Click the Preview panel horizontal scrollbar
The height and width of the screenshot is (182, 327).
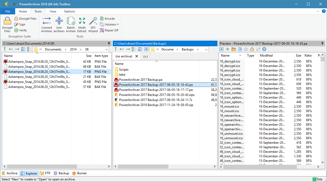[260, 166]
